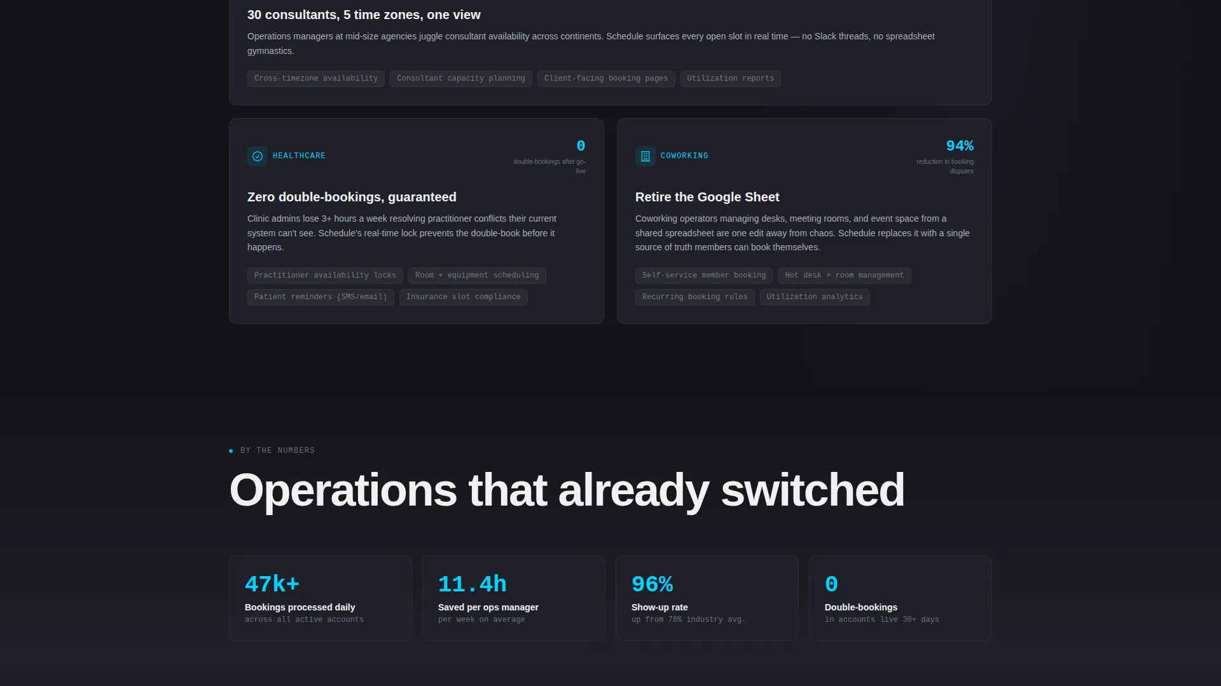Click the Operations managers at mid-size agencies paragraph
This screenshot has width=1221, height=686.
[x=591, y=44]
